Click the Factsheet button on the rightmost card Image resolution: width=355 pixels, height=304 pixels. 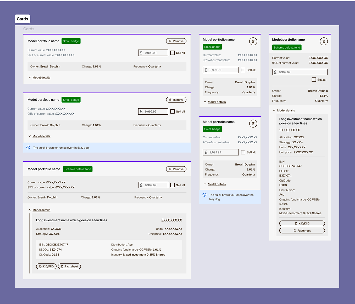pyautogui.click(x=302, y=230)
